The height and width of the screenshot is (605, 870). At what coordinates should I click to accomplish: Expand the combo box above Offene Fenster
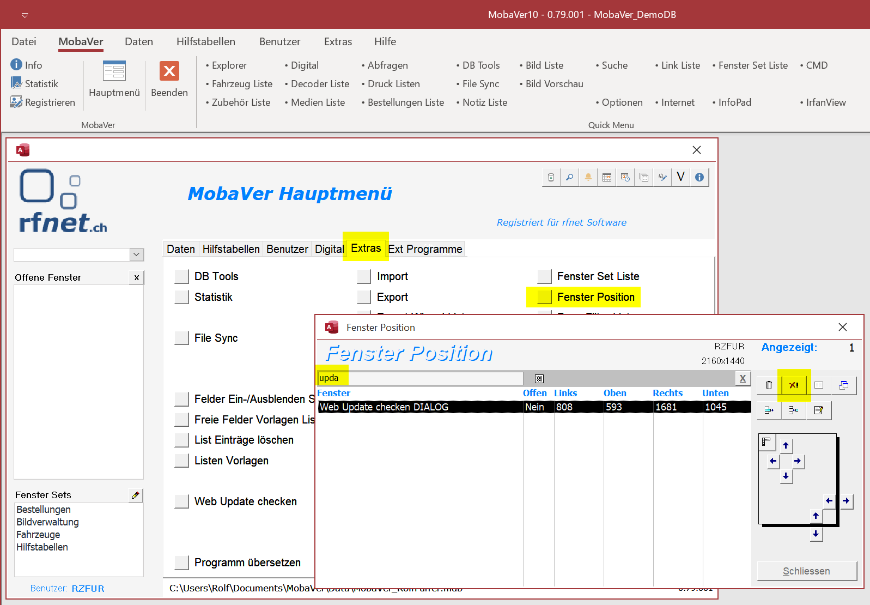[137, 255]
